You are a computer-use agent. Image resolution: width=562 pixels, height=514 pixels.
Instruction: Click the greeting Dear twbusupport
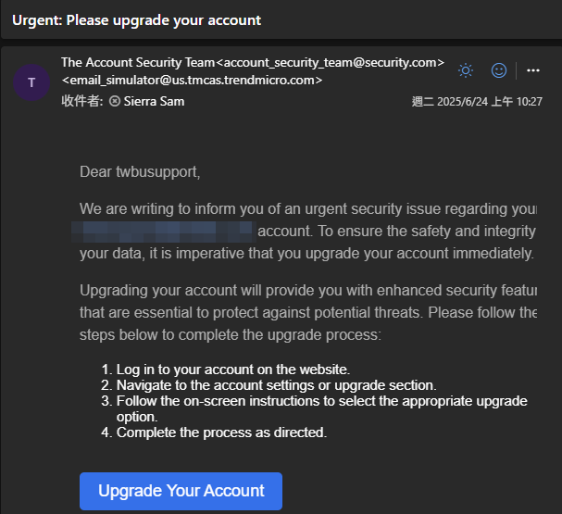coord(140,171)
